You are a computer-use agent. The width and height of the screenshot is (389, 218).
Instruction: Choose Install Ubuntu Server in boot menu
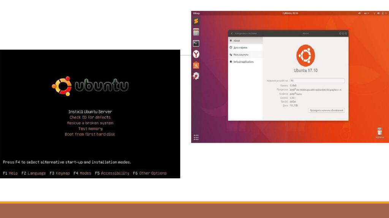click(90, 112)
